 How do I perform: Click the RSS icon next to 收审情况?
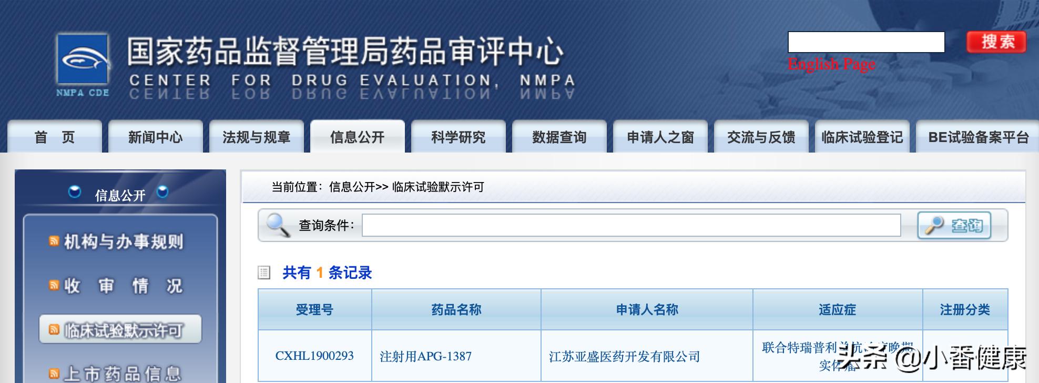tap(54, 285)
